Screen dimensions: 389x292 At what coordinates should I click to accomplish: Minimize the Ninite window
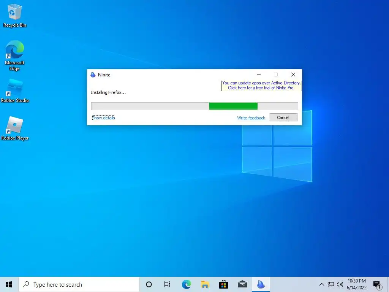(x=259, y=75)
